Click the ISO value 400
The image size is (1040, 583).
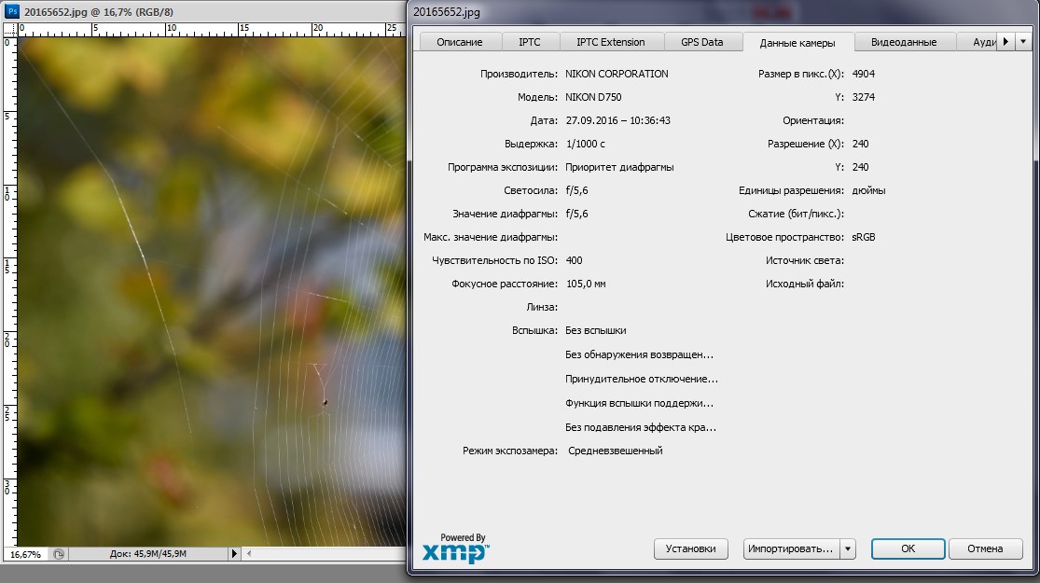pos(575,260)
